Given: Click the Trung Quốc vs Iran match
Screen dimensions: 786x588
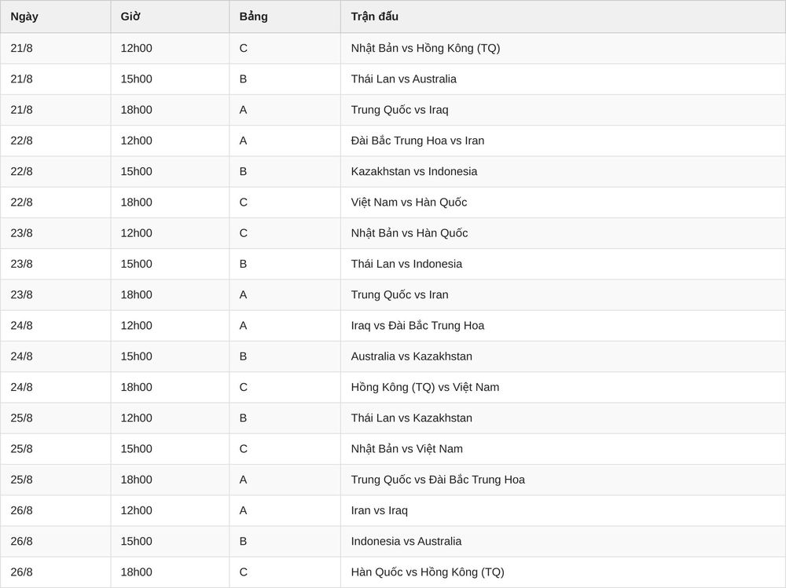Looking at the screenshot, I should (x=399, y=295).
